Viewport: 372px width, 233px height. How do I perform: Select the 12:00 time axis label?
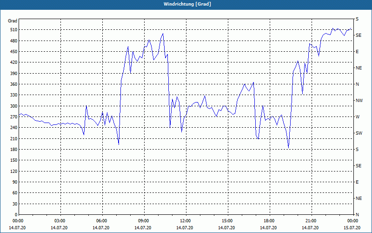(x=186, y=220)
